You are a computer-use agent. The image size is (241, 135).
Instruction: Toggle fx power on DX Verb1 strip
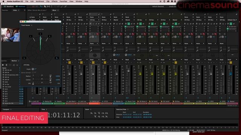(152, 24)
